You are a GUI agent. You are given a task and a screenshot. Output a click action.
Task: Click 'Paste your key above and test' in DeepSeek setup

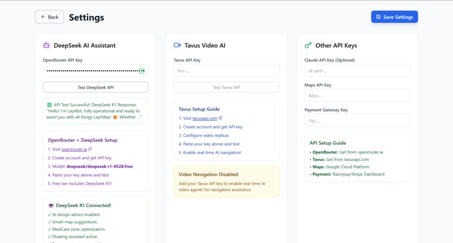pyautogui.click(x=78, y=175)
